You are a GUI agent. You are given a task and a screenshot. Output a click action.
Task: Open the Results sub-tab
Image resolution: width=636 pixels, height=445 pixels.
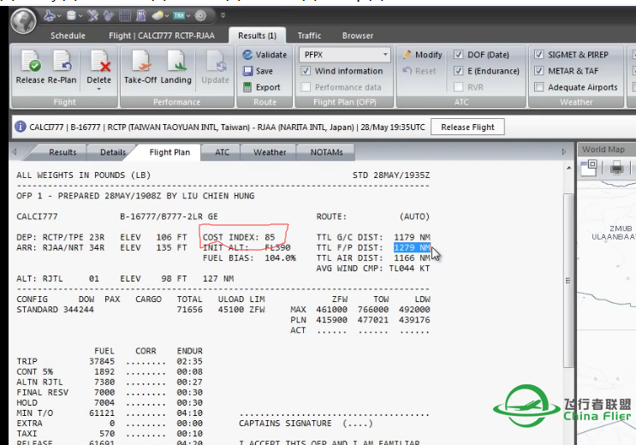point(62,152)
